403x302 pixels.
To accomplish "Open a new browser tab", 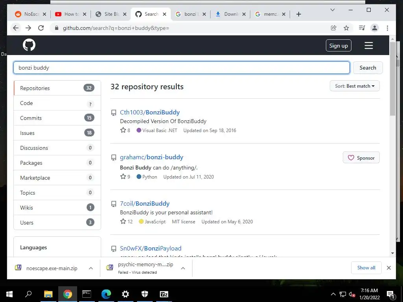I will pyautogui.click(x=298, y=14).
